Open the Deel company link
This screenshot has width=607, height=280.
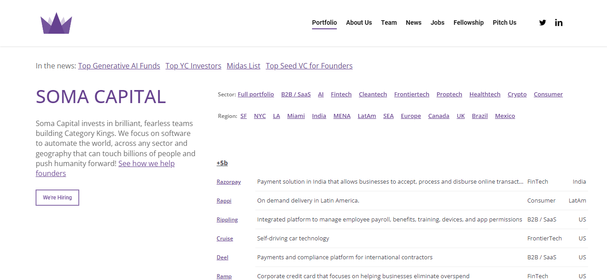click(222, 257)
